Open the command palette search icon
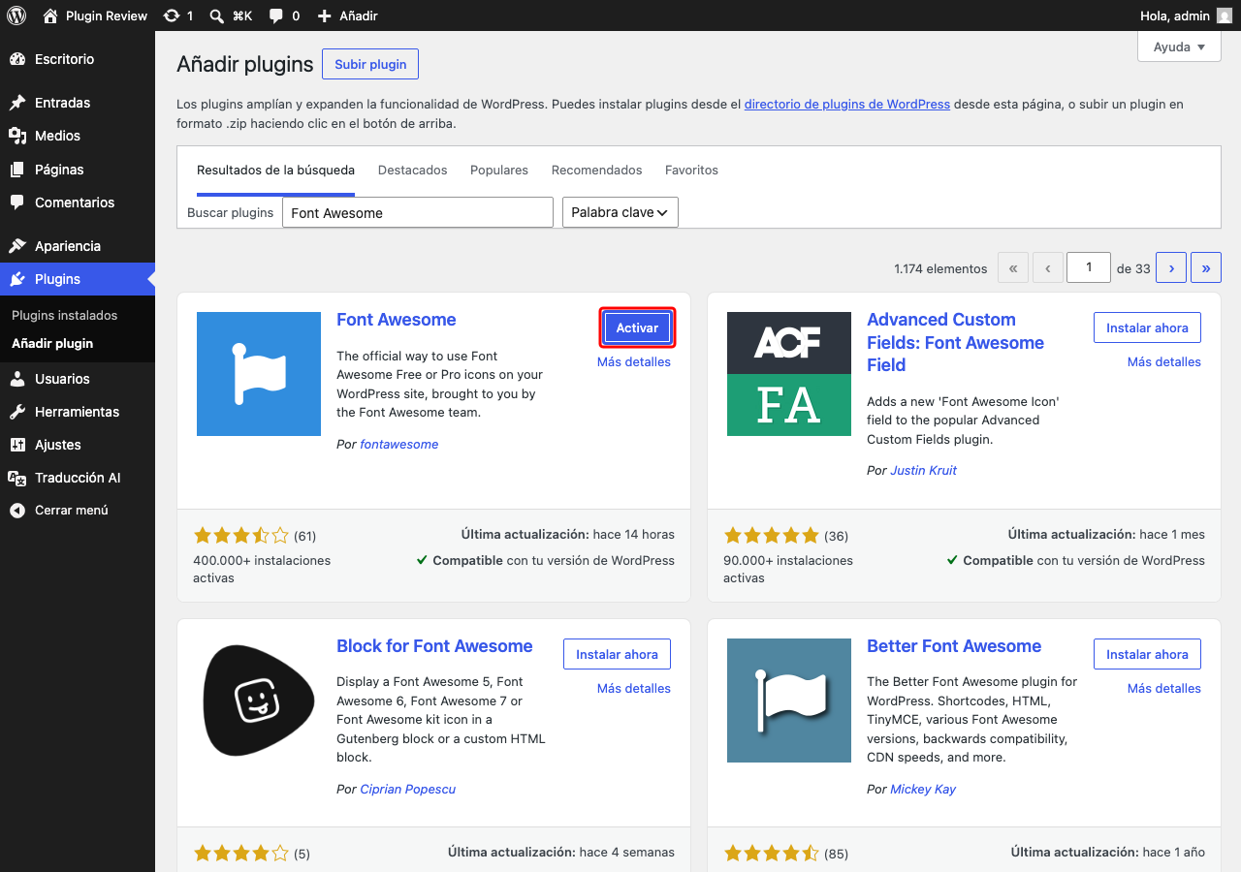 [217, 16]
